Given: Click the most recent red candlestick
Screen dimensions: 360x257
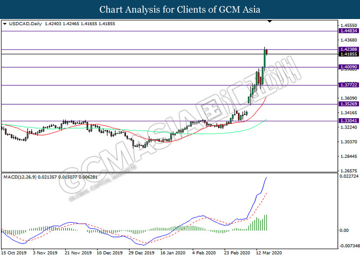Looking at the screenshot, I should [267, 51].
